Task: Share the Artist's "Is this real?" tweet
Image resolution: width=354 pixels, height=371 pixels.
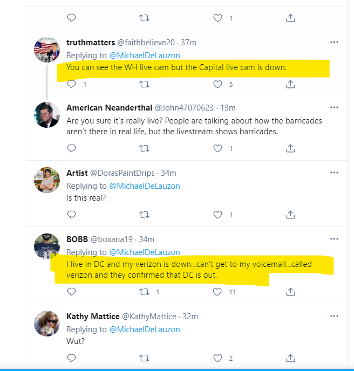Action: 290,215
